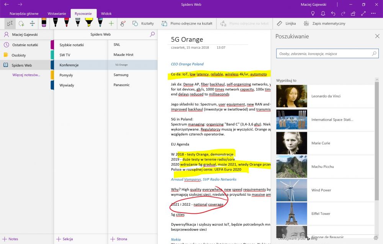Open the Leonardo da Vinci suggestion

(325, 96)
